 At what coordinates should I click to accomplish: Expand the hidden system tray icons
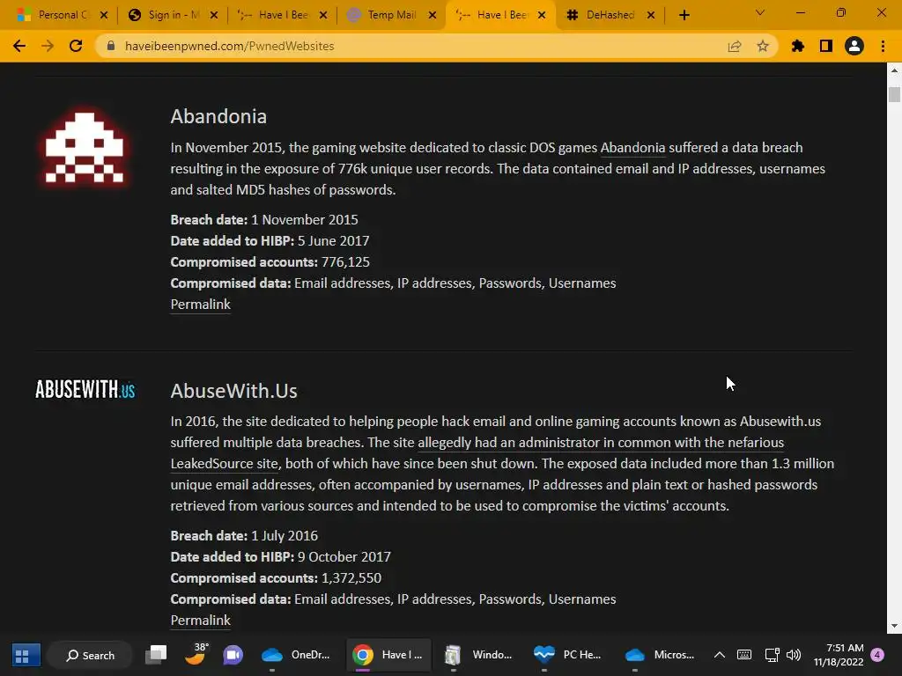(x=719, y=655)
